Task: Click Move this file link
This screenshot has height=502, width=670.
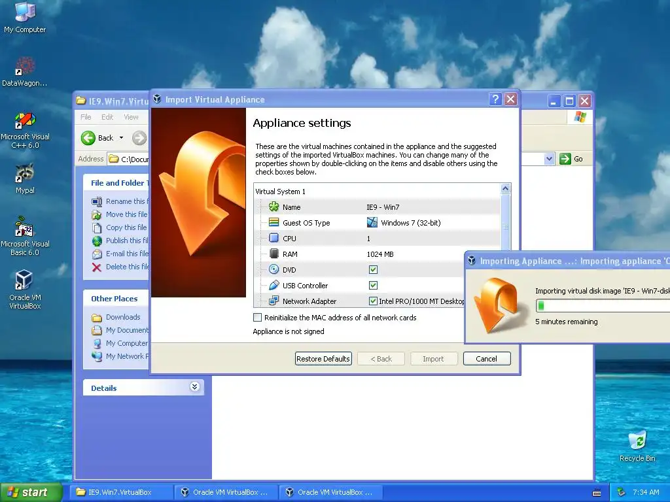Action: click(x=127, y=214)
